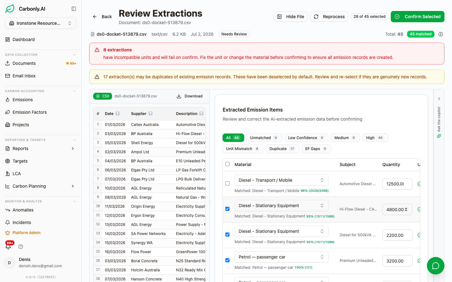Select the All 45 filter tab

point(233,138)
